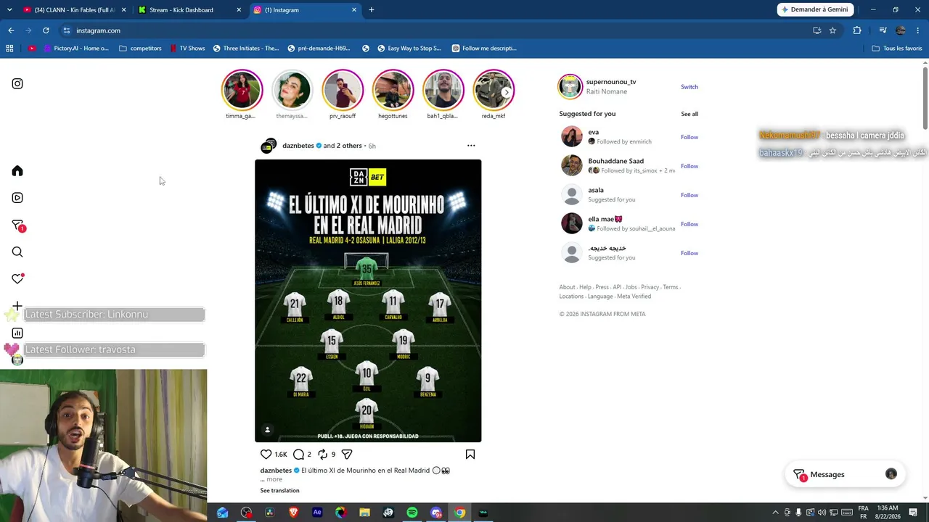Click Switch next to supernounou_tv
Image resolution: width=929 pixels, height=522 pixels.
(x=689, y=87)
